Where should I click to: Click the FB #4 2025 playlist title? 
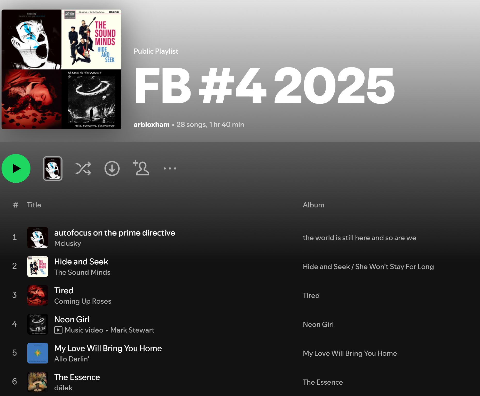tap(264, 86)
